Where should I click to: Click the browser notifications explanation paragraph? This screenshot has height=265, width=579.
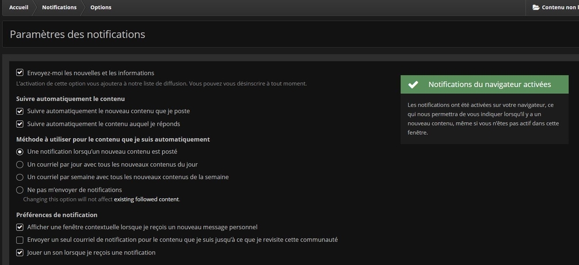point(484,119)
